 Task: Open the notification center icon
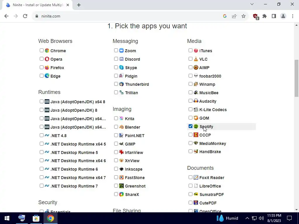click(x=289, y=218)
